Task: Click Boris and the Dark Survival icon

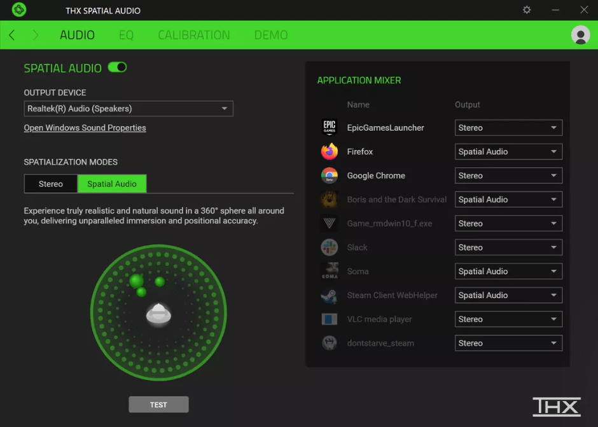Action: pyautogui.click(x=329, y=200)
